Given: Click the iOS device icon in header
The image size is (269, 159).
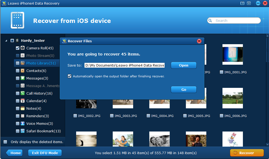Looking at the screenshot, I should pos(17,20).
